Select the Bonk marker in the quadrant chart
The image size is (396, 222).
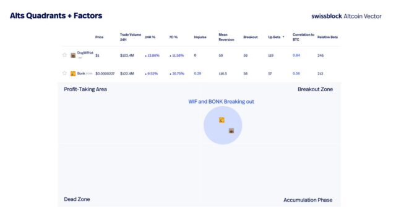222,120
